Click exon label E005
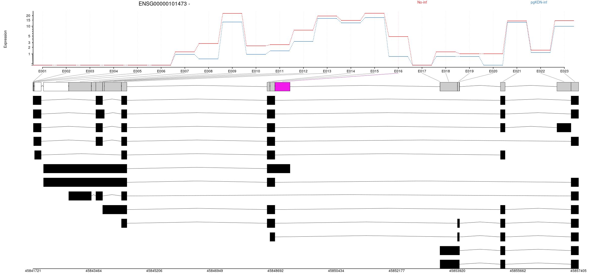 click(137, 71)
